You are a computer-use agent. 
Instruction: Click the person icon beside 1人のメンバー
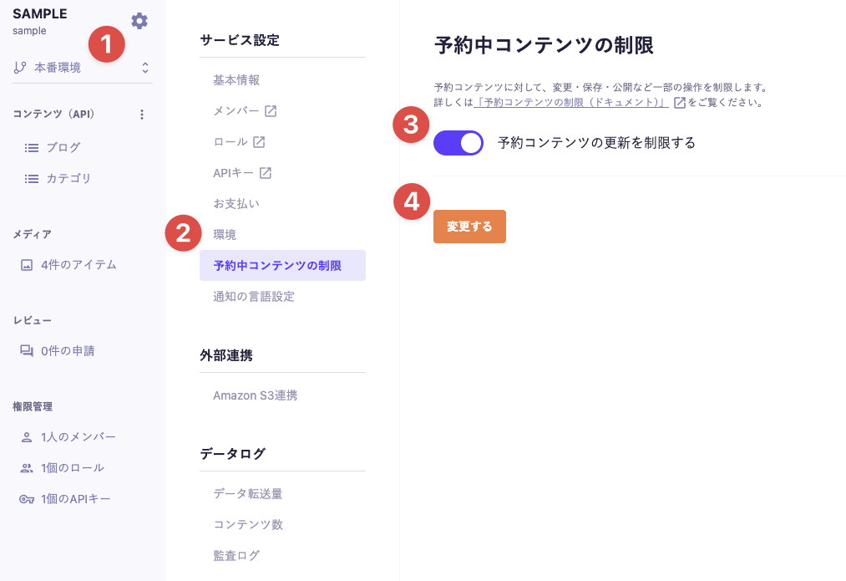pos(27,437)
